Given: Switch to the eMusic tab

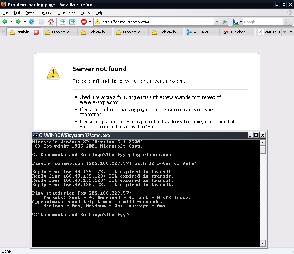Looking at the screenshot, I should coord(269,32).
